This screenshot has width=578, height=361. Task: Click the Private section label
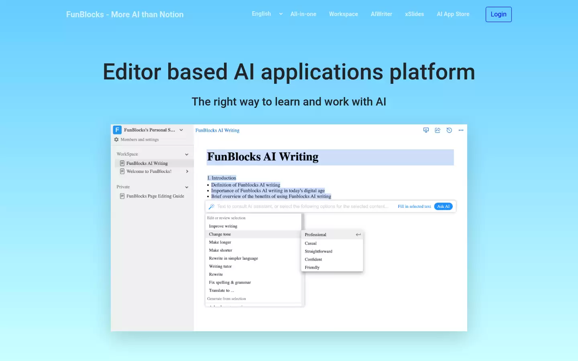tap(123, 187)
